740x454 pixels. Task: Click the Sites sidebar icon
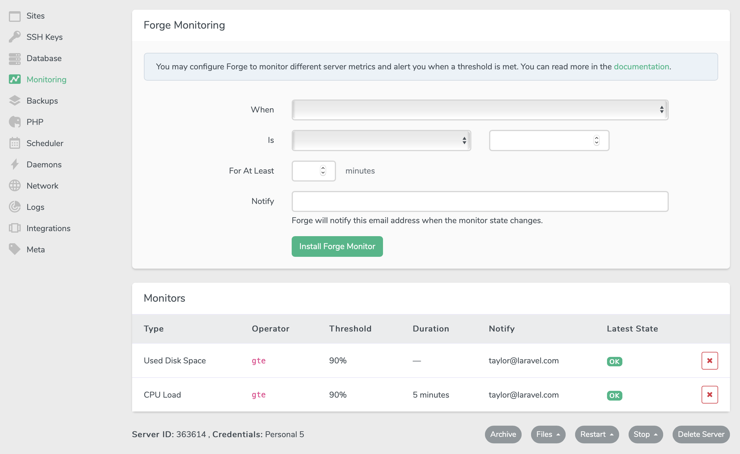tap(14, 15)
